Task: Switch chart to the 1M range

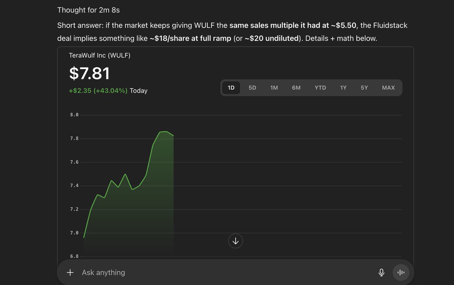Action: click(274, 88)
